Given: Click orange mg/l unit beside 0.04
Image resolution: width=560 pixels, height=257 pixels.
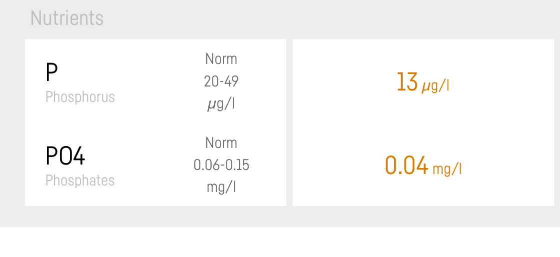Looking at the screenshot, I should coord(447,169).
